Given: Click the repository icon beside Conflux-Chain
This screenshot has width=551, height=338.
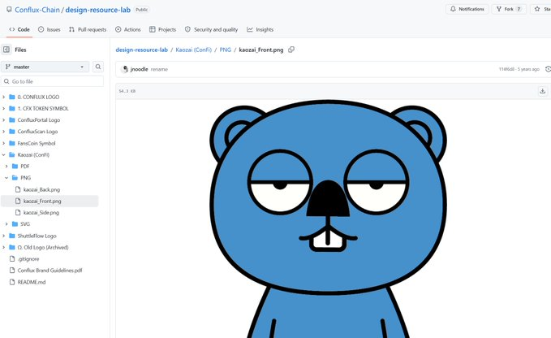Looking at the screenshot, I should pyautogui.click(x=9, y=10).
